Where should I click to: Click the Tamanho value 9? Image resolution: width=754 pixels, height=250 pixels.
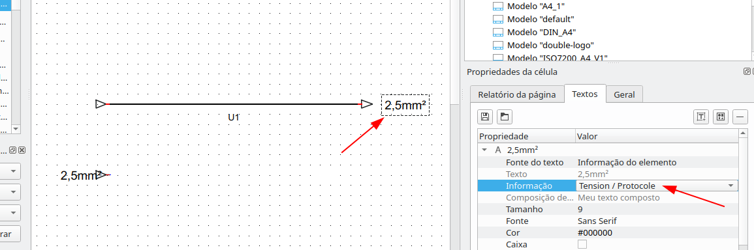coord(580,209)
